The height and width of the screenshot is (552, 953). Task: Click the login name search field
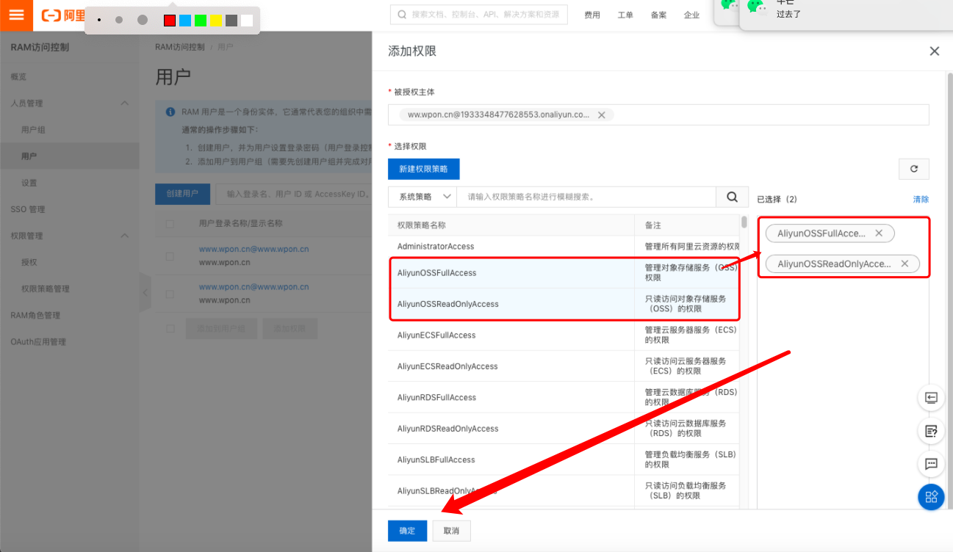click(294, 194)
